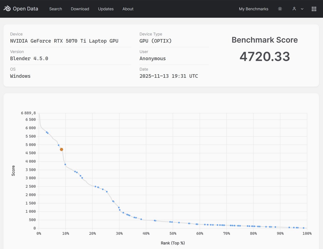Screen dimensions: 323x249
Task: Click the Blender logo icon
Action: pyautogui.click(x=7, y=9)
